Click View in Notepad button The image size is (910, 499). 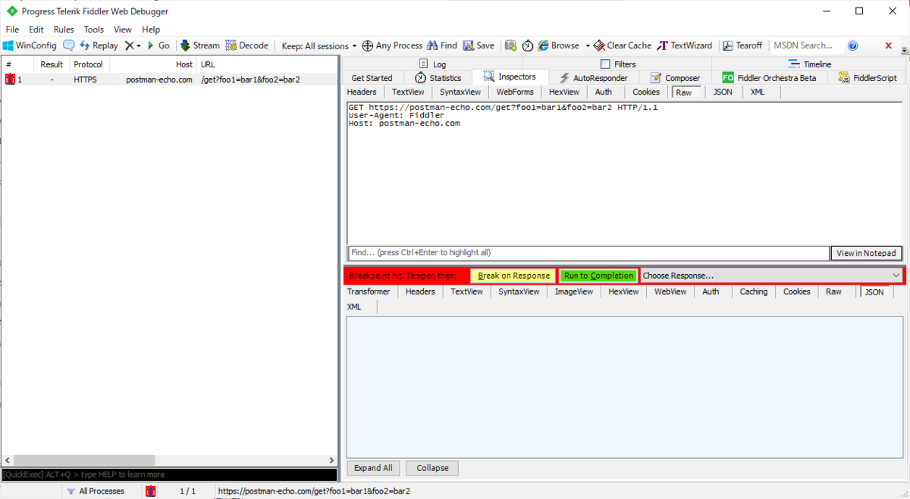pyautogui.click(x=866, y=253)
